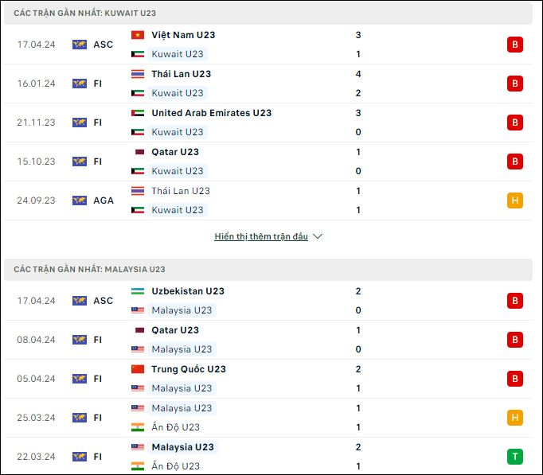Image resolution: width=543 pixels, height=475 pixels.
Task: Click the red B badge for Trung Quốc match
Action: 514,379
